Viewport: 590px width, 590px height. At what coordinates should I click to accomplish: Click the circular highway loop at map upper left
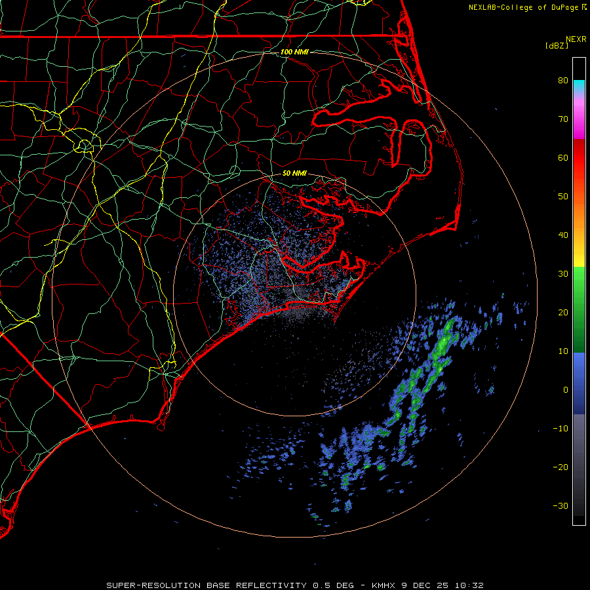click(x=85, y=146)
